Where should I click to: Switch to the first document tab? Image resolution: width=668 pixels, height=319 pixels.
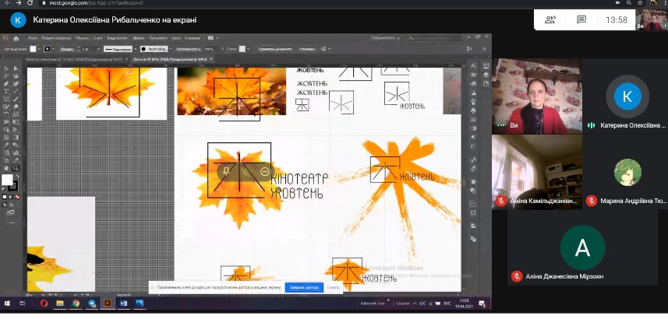[51, 59]
